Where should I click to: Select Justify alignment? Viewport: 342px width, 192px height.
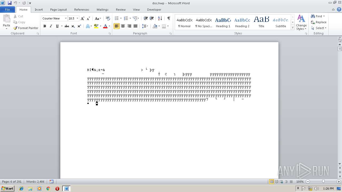[135, 26]
